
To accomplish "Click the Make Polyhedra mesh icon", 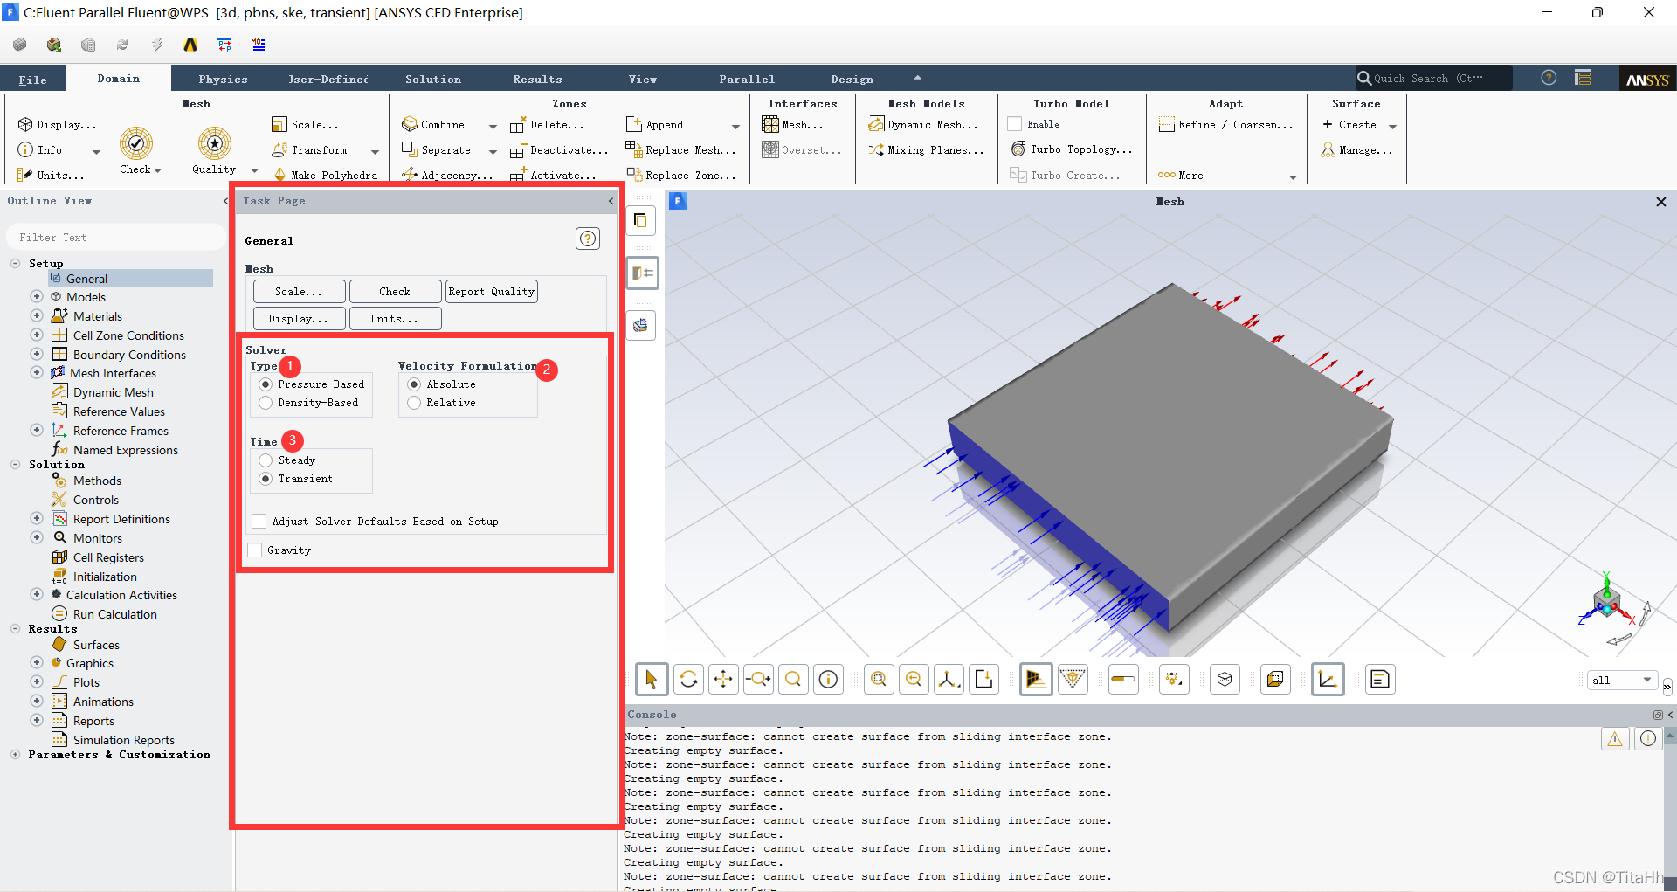I will [x=280, y=175].
